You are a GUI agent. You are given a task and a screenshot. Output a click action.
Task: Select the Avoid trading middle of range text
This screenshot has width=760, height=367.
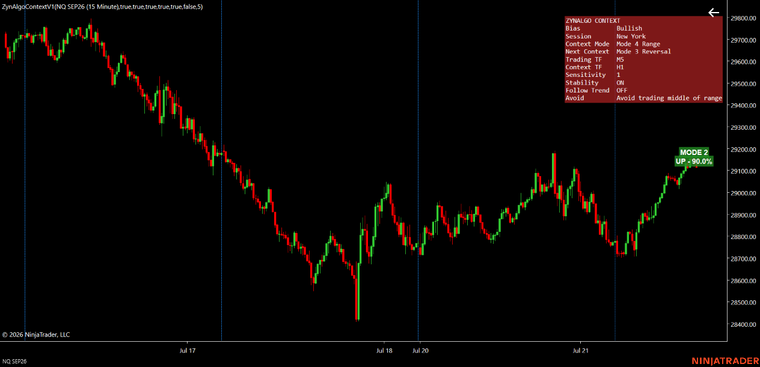tap(669, 99)
